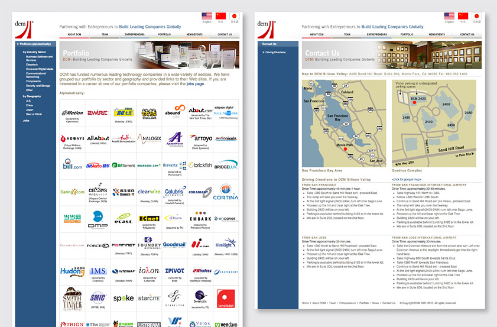Select Japan under by Geography
The width and height of the screenshot is (497, 327).
tap(29, 110)
